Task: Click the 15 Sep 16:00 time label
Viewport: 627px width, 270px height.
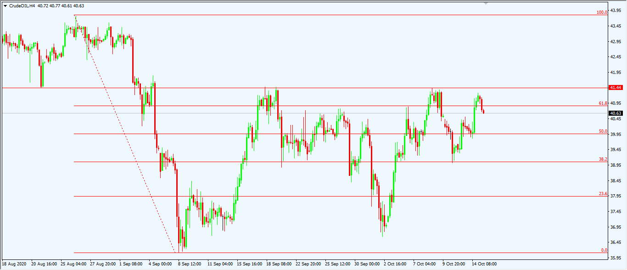Action: click(x=250, y=264)
